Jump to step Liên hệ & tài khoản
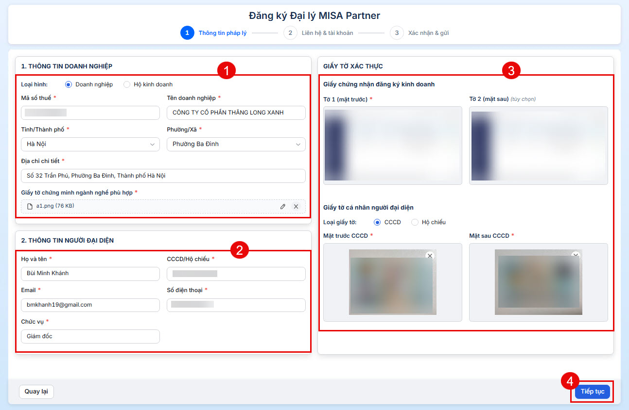 click(x=318, y=33)
